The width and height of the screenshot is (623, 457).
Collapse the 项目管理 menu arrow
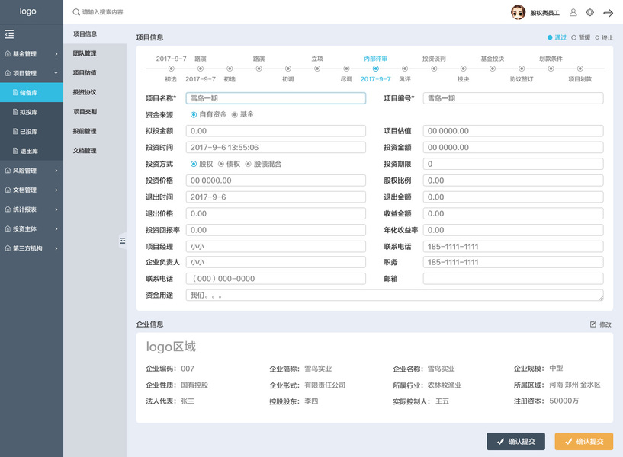pyautogui.click(x=56, y=73)
